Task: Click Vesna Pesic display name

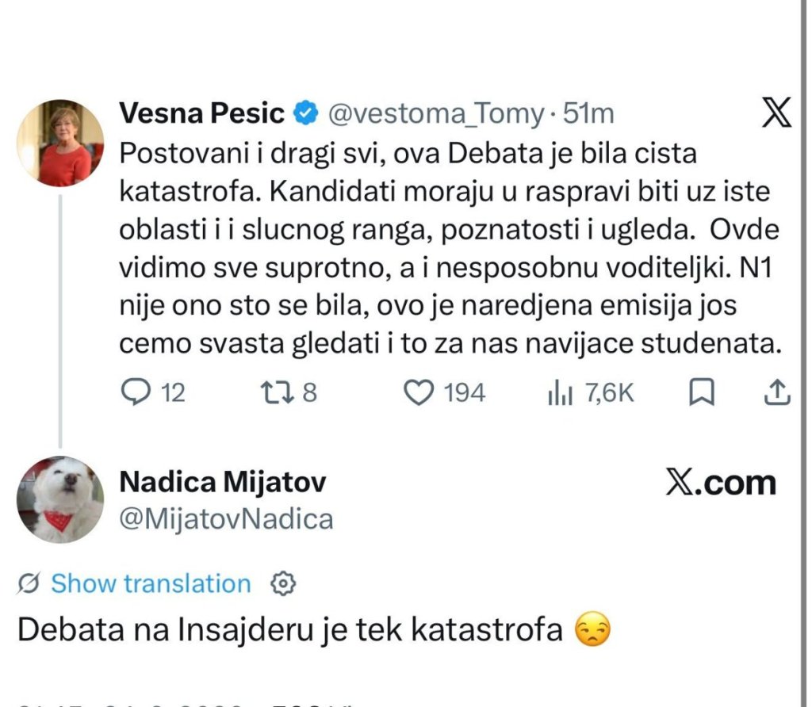Action: 202,113
